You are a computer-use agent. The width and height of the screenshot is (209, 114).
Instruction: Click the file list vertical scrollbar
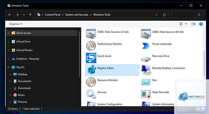tap(204, 63)
